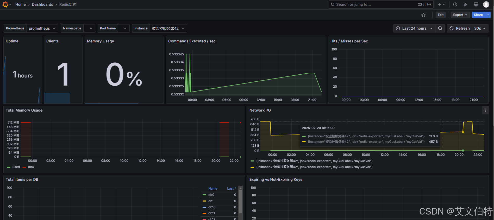The height and width of the screenshot is (220, 494).
Task: Click the Commands Executed / sec title
Action: (192, 41)
